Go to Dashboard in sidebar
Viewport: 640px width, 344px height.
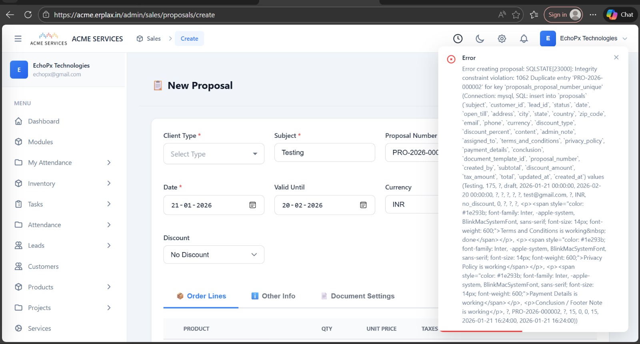click(44, 121)
